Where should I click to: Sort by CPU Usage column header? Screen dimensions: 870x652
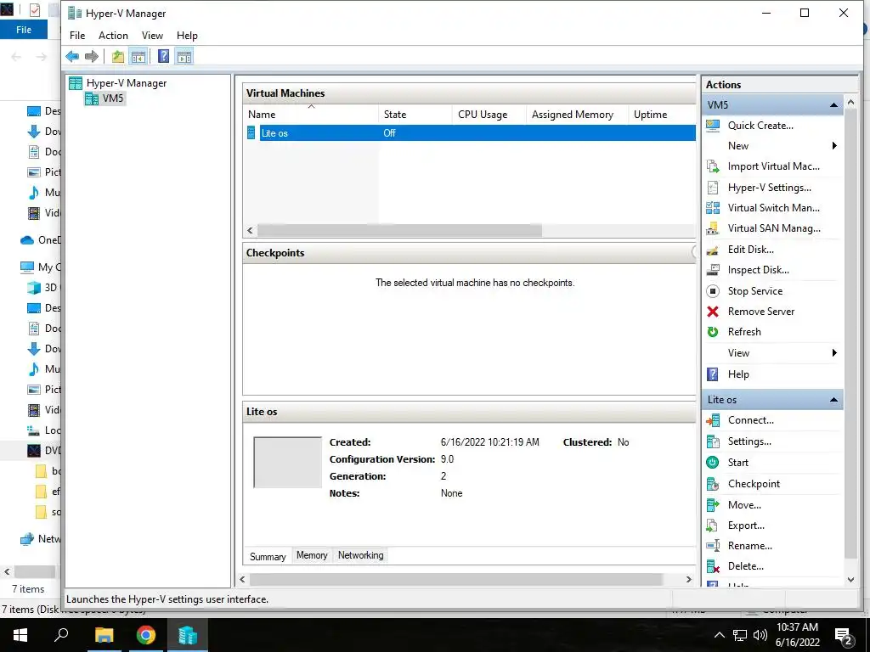pyautogui.click(x=489, y=115)
